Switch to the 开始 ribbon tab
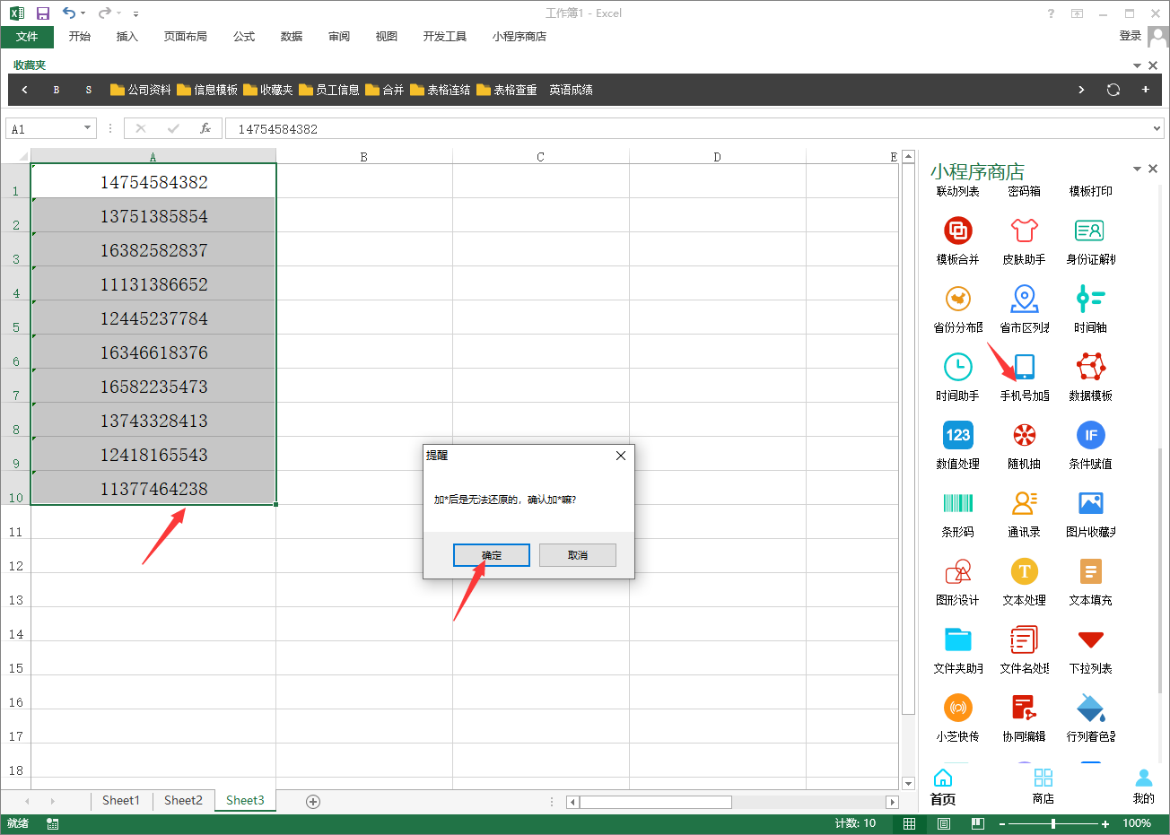 80,37
